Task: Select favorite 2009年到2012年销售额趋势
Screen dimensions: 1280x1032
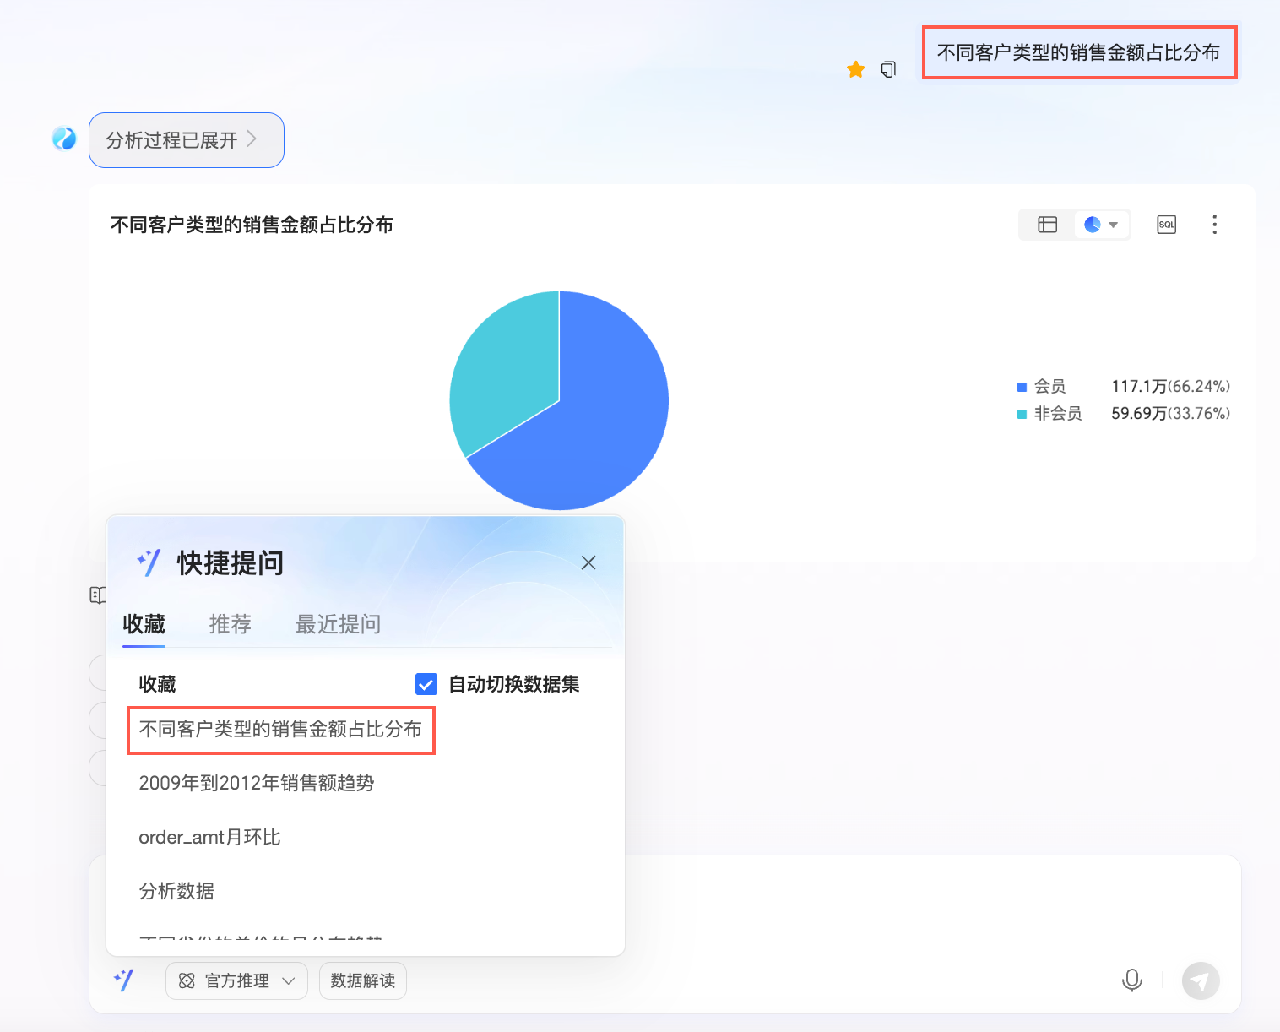Action: click(x=257, y=783)
